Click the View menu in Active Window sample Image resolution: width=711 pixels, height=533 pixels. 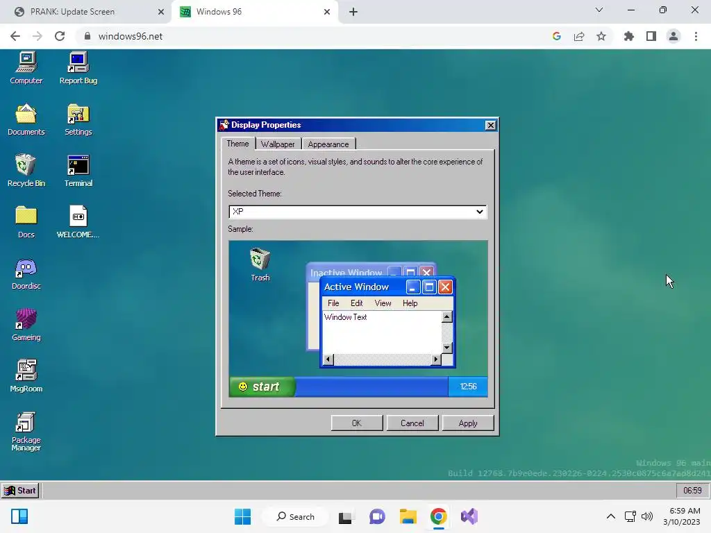tap(383, 303)
